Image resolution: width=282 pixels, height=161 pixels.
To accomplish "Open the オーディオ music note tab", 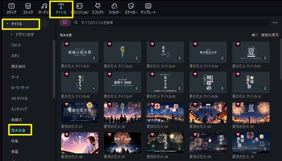I will [x=44, y=6].
